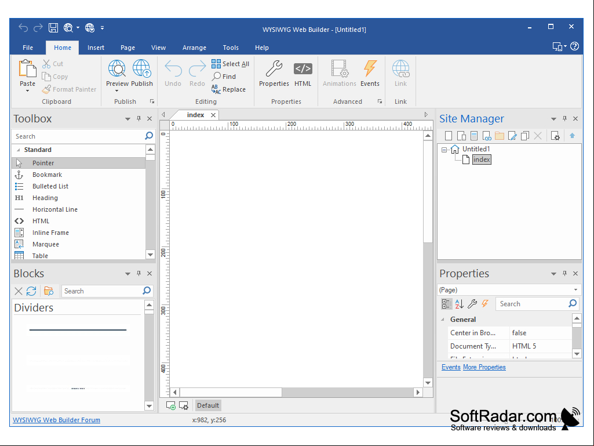Open Replace from the Editing group
Image resolution: width=594 pixels, height=446 pixels.
[x=228, y=89]
